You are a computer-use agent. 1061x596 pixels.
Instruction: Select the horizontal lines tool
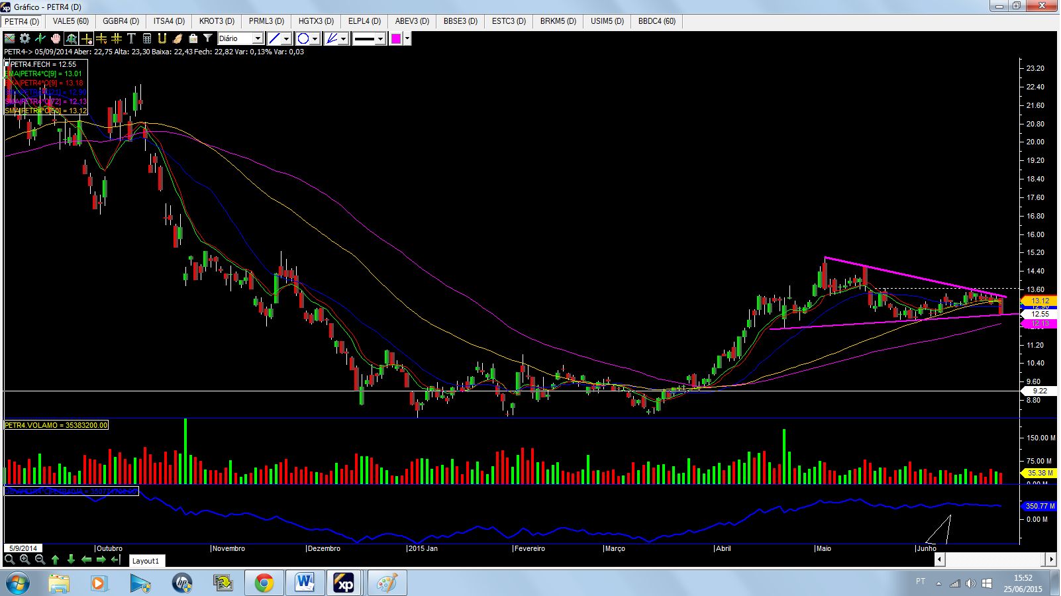(101, 38)
